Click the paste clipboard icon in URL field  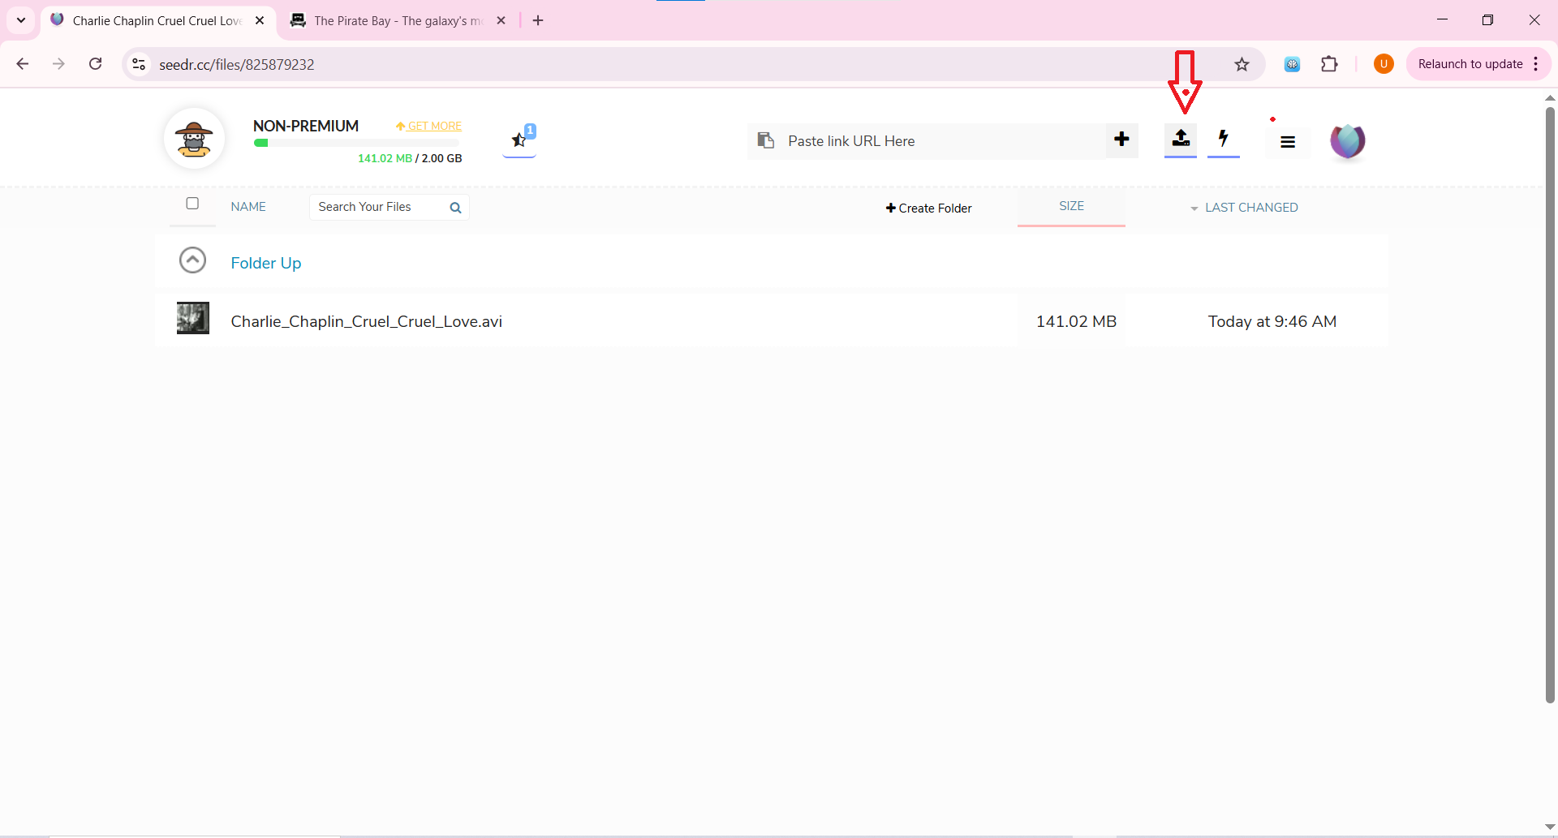tap(765, 140)
